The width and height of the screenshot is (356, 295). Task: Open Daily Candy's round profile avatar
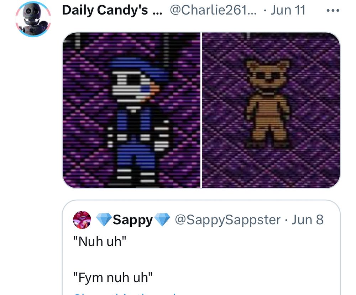33,19
